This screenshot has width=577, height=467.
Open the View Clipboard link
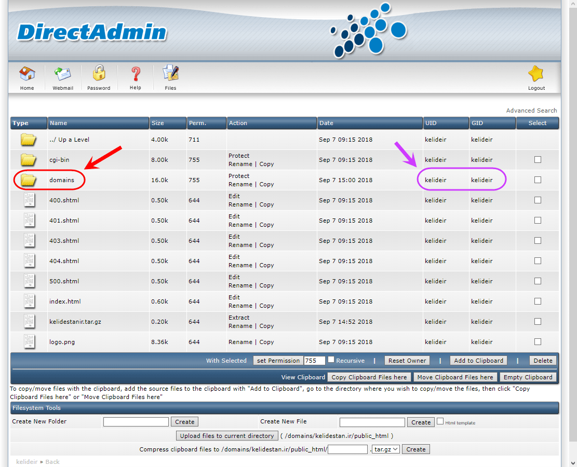tap(303, 377)
